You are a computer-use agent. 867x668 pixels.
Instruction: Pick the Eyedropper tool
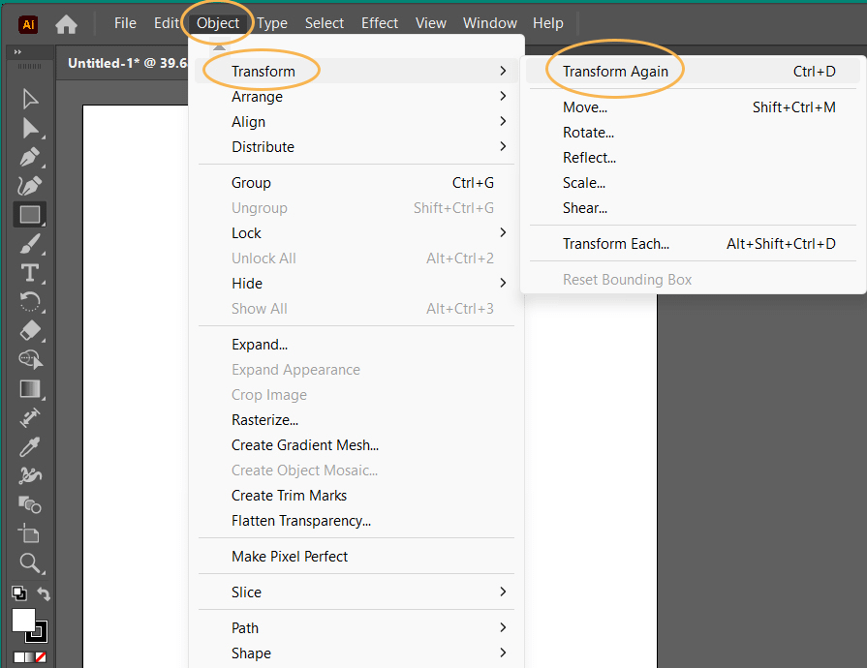point(30,447)
